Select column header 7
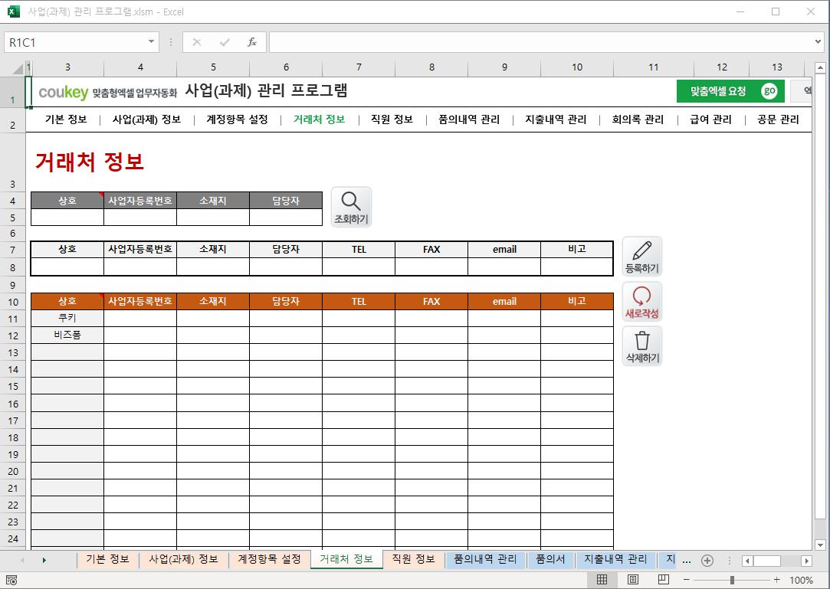This screenshot has width=830, height=589. click(x=359, y=67)
